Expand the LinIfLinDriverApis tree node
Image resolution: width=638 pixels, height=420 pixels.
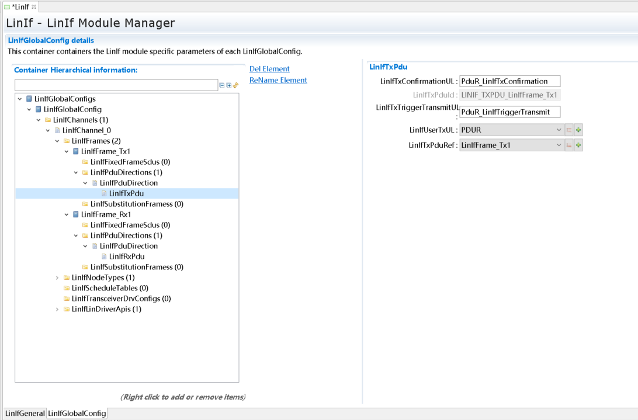(x=57, y=309)
